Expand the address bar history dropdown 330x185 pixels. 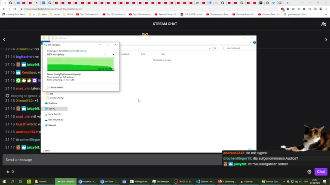(x=210, y=48)
